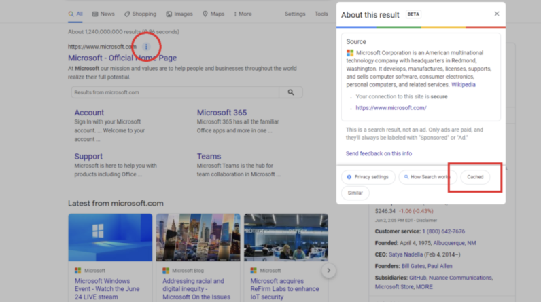Open the Maps tab
Screen dimensions: 541x302
pyautogui.click(x=213, y=14)
